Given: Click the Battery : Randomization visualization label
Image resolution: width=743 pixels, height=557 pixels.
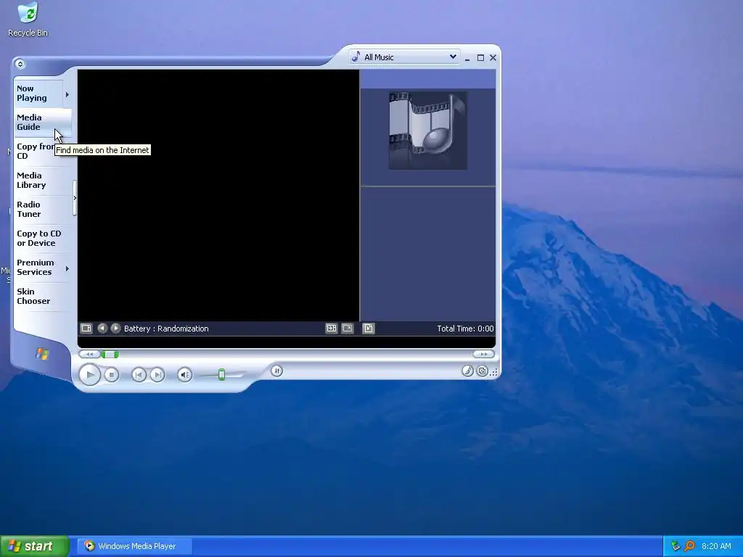Looking at the screenshot, I should pos(166,329).
